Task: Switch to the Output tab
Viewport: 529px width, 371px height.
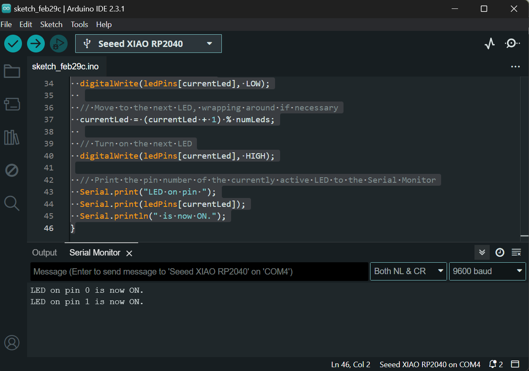Action: pyautogui.click(x=44, y=253)
